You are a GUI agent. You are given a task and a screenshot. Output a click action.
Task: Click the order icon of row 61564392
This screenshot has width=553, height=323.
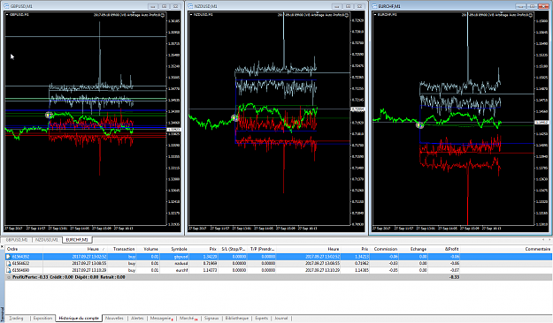(x=9, y=257)
